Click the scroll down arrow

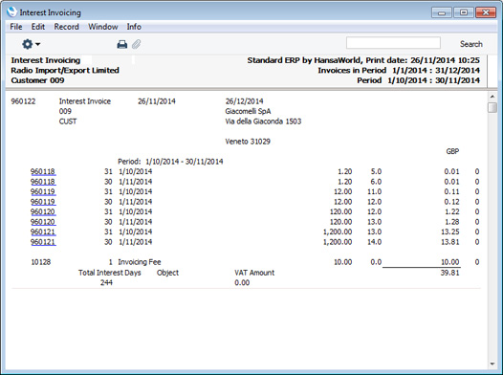pyautogui.click(x=492, y=364)
